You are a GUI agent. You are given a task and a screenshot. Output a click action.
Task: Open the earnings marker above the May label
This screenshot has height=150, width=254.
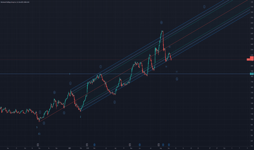click(x=130, y=145)
